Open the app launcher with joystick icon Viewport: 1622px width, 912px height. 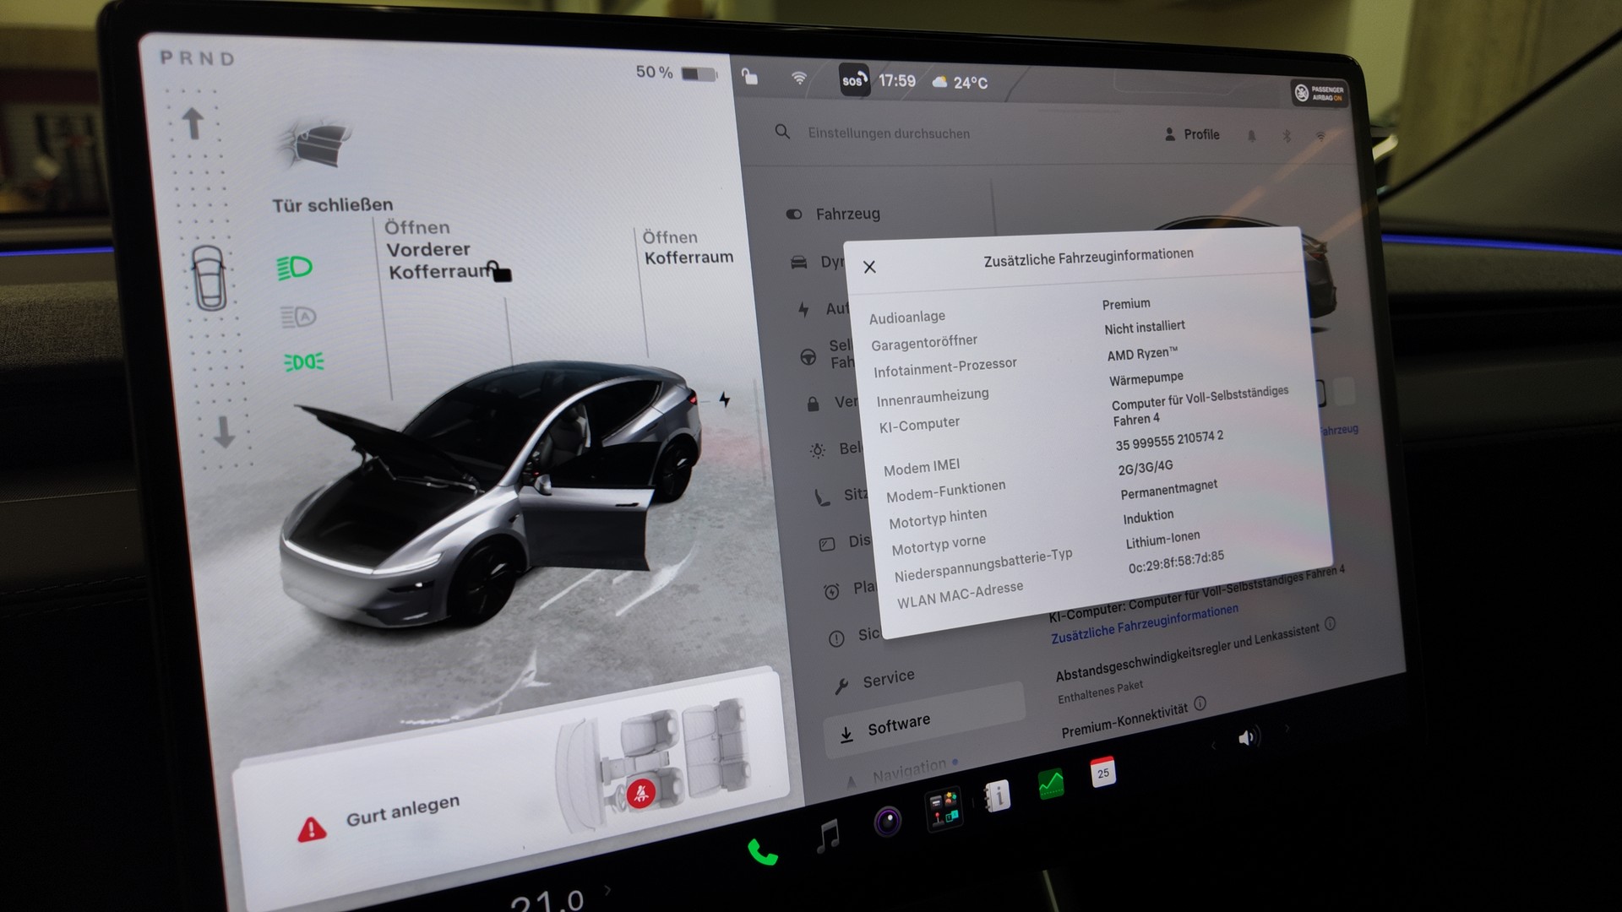[943, 809]
